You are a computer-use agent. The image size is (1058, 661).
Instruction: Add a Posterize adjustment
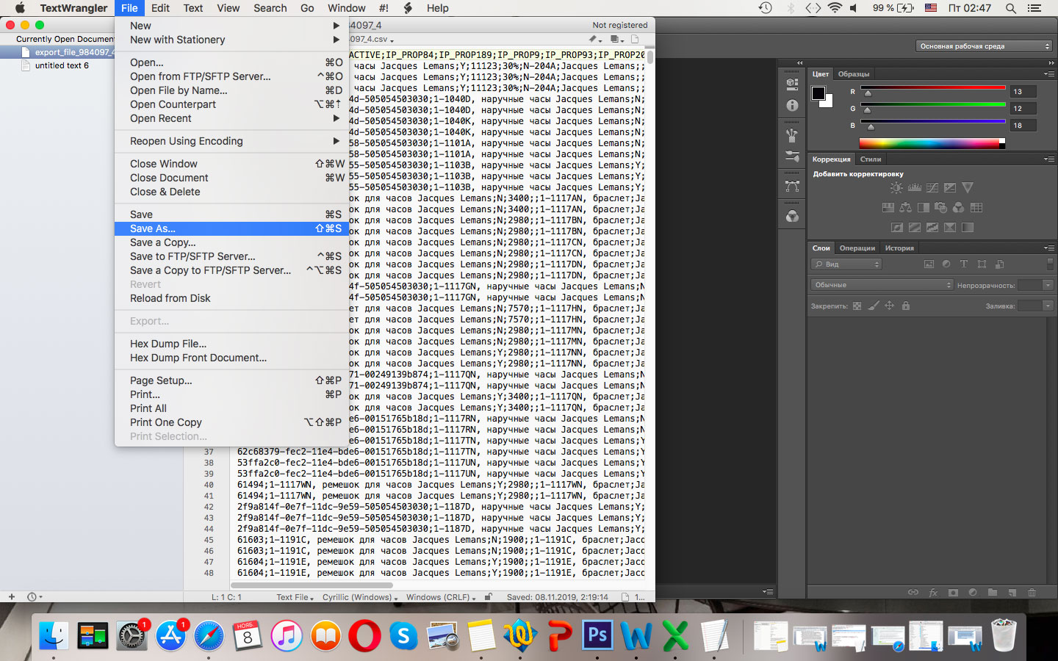(915, 228)
